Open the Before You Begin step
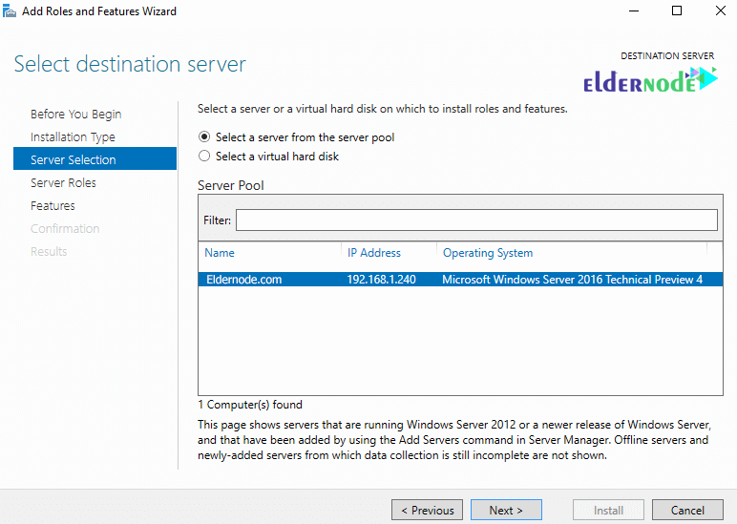Screen dimensions: 737x524 (x=76, y=115)
